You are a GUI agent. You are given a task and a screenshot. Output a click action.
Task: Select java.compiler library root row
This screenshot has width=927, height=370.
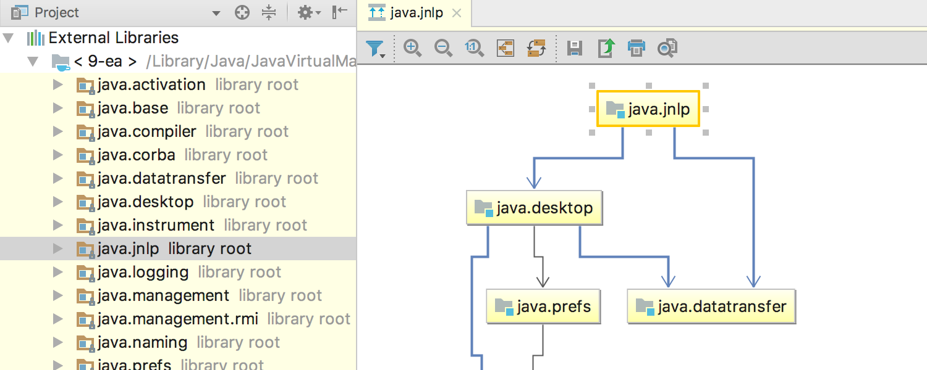click(178, 131)
